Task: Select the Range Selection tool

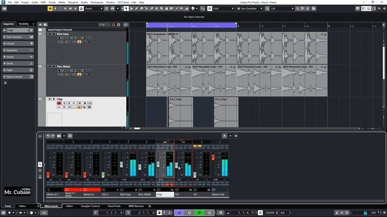Action: click(x=131, y=8)
